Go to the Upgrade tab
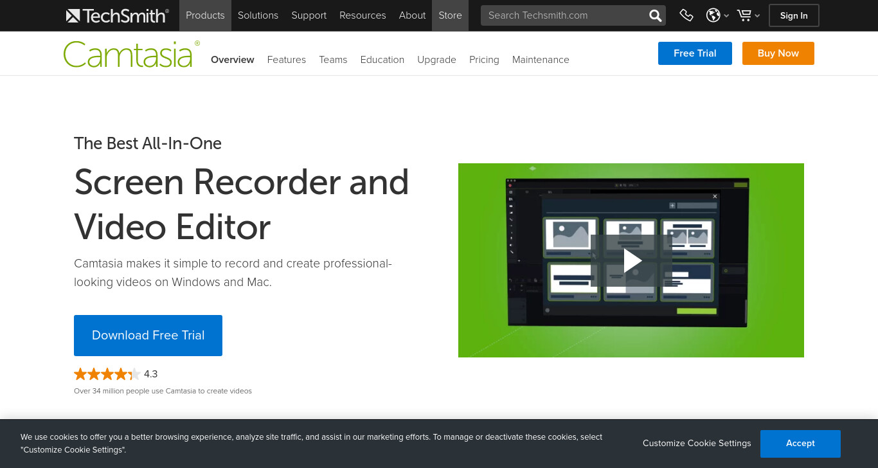Screen dimensions: 878x468 pos(436,60)
